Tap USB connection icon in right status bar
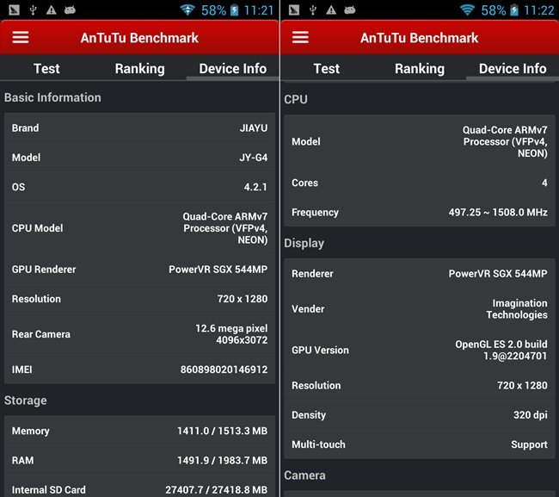The height and width of the screenshot is (497, 559). point(313,10)
